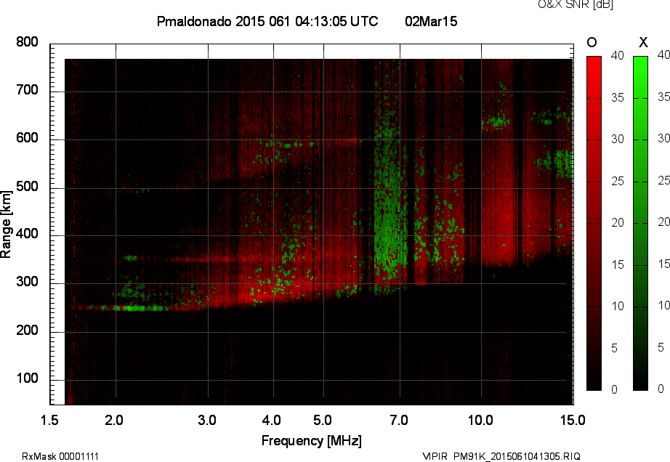Click the green X-mode color scale bar
Image resolution: width=670 pixels, height=462 pixels.
640,223
